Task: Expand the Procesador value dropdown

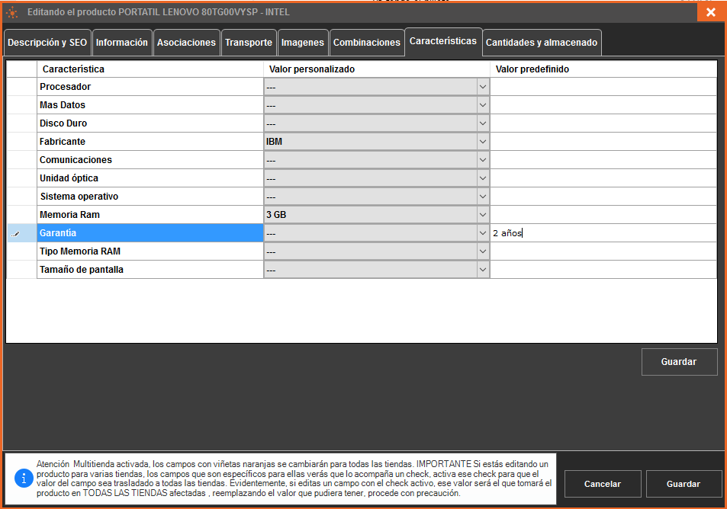Action: point(482,87)
